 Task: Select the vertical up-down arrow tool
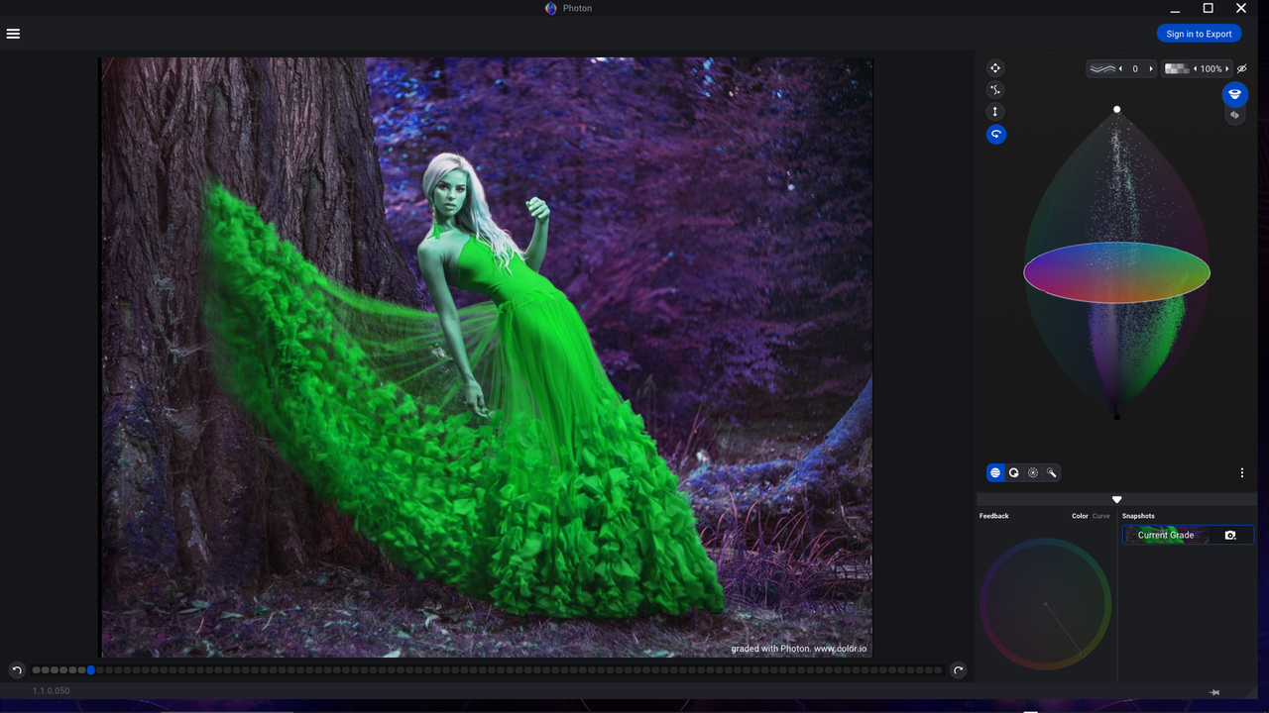tap(995, 112)
